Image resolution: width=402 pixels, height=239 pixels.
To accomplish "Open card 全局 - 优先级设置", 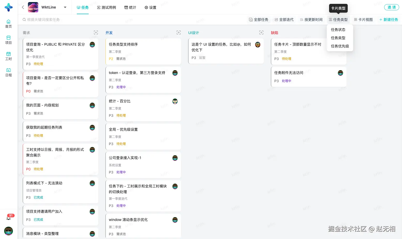I will point(143,137).
